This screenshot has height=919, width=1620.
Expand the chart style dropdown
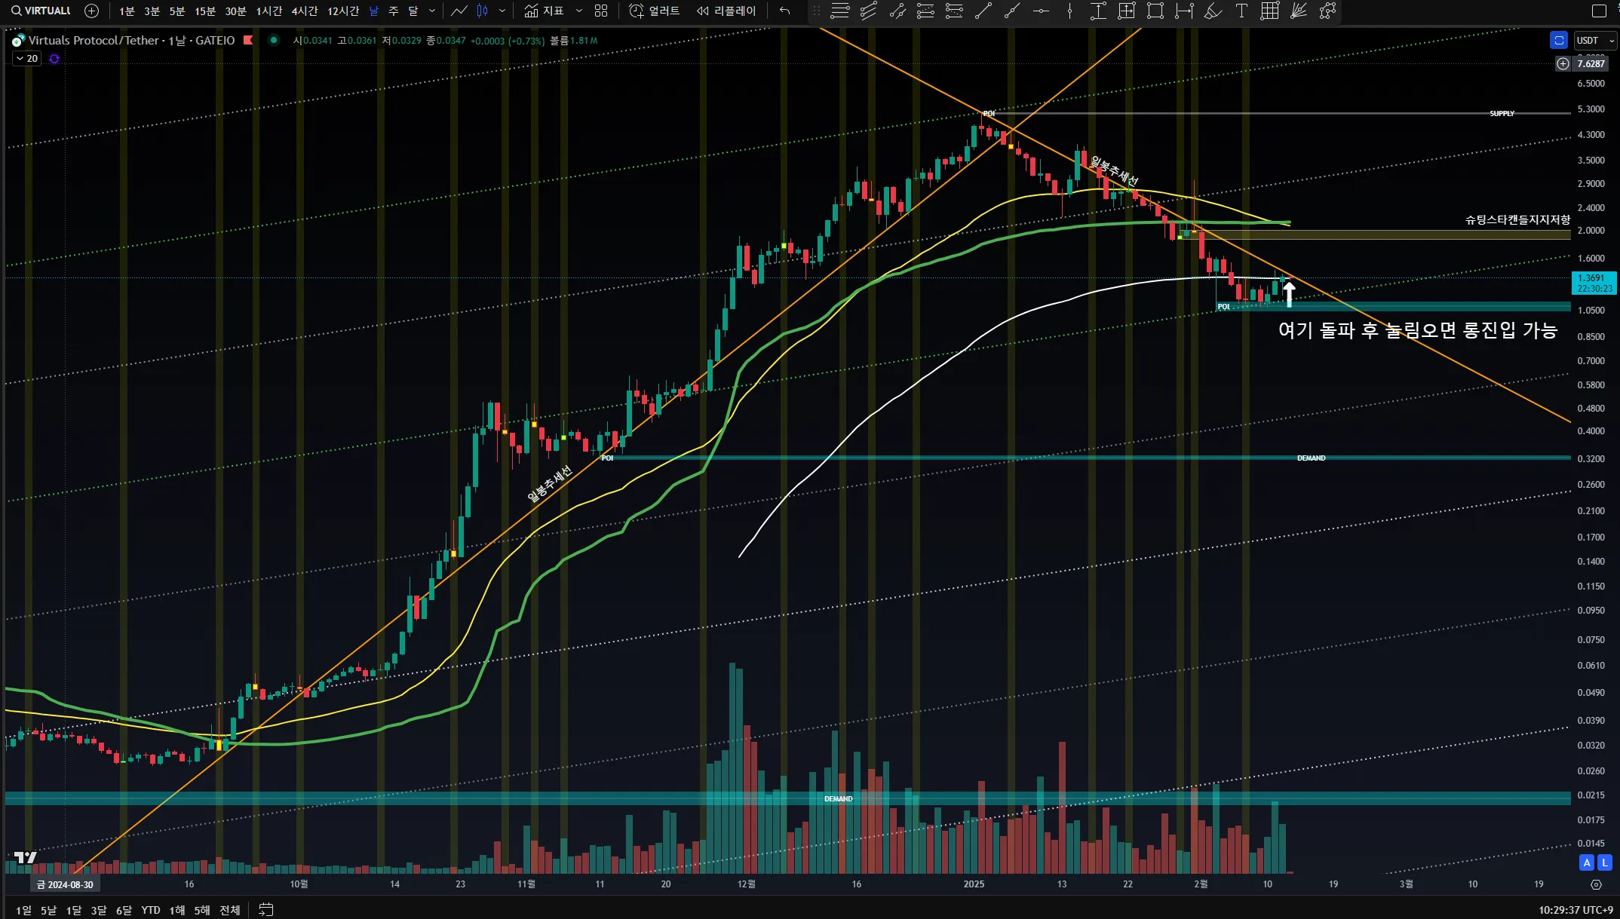[x=502, y=11]
